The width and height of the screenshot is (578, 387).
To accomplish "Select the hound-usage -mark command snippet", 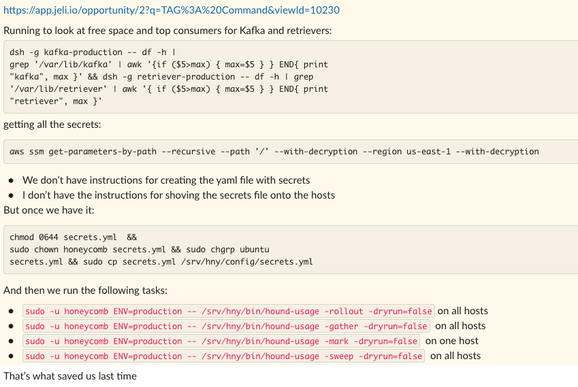I will pyautogui.click(x=221, y=341).
